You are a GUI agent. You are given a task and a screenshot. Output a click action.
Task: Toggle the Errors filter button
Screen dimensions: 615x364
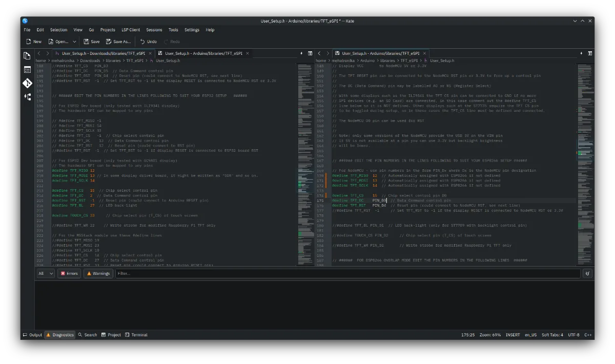coord(69,274)
